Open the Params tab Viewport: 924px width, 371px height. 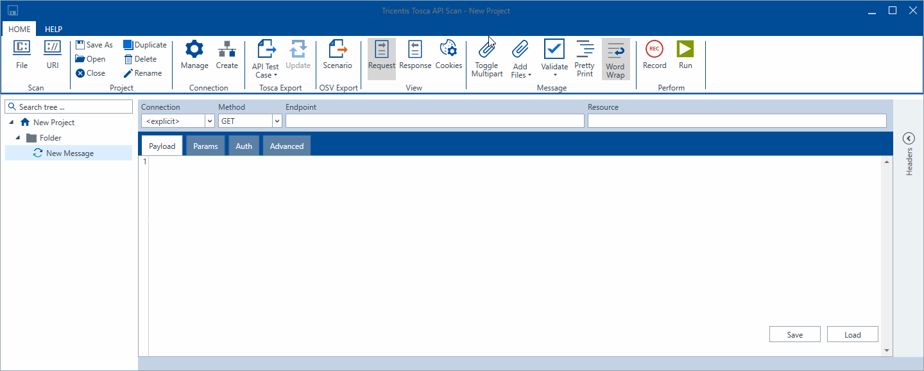coord(205,146)
